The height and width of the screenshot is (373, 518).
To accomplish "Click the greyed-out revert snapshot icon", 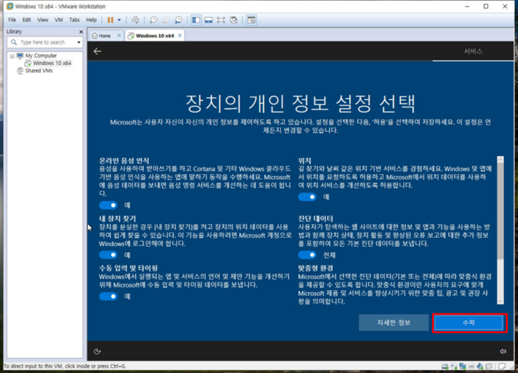I will click(x=166, y=20).
